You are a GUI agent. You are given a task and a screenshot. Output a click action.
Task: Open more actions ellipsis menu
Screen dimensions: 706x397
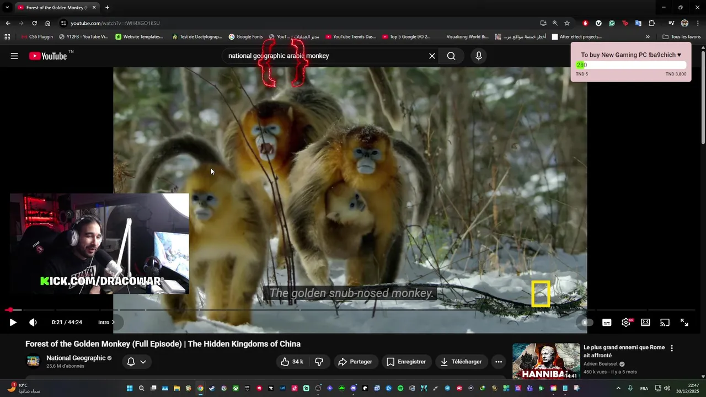(499, 362)
